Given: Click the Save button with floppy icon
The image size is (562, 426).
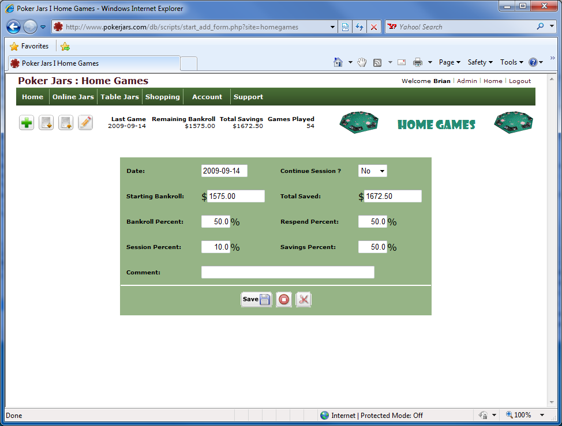Looking at the screenshot, I should point(256,299).
